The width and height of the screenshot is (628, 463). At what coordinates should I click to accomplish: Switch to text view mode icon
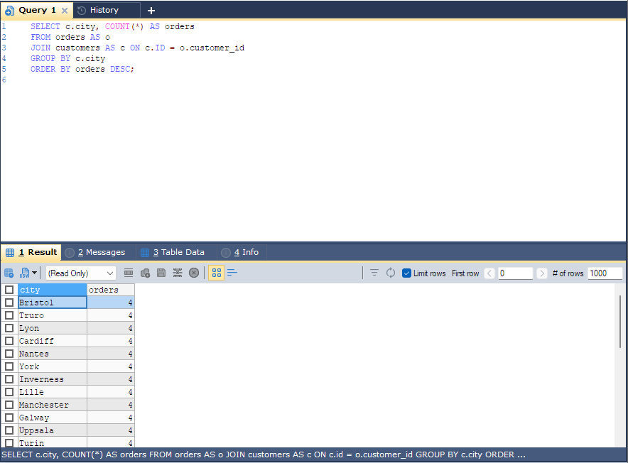coord(232,273)
